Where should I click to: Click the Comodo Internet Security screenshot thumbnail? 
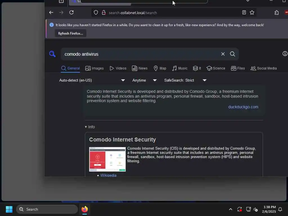pyautogui.click(x=107, y=159)
